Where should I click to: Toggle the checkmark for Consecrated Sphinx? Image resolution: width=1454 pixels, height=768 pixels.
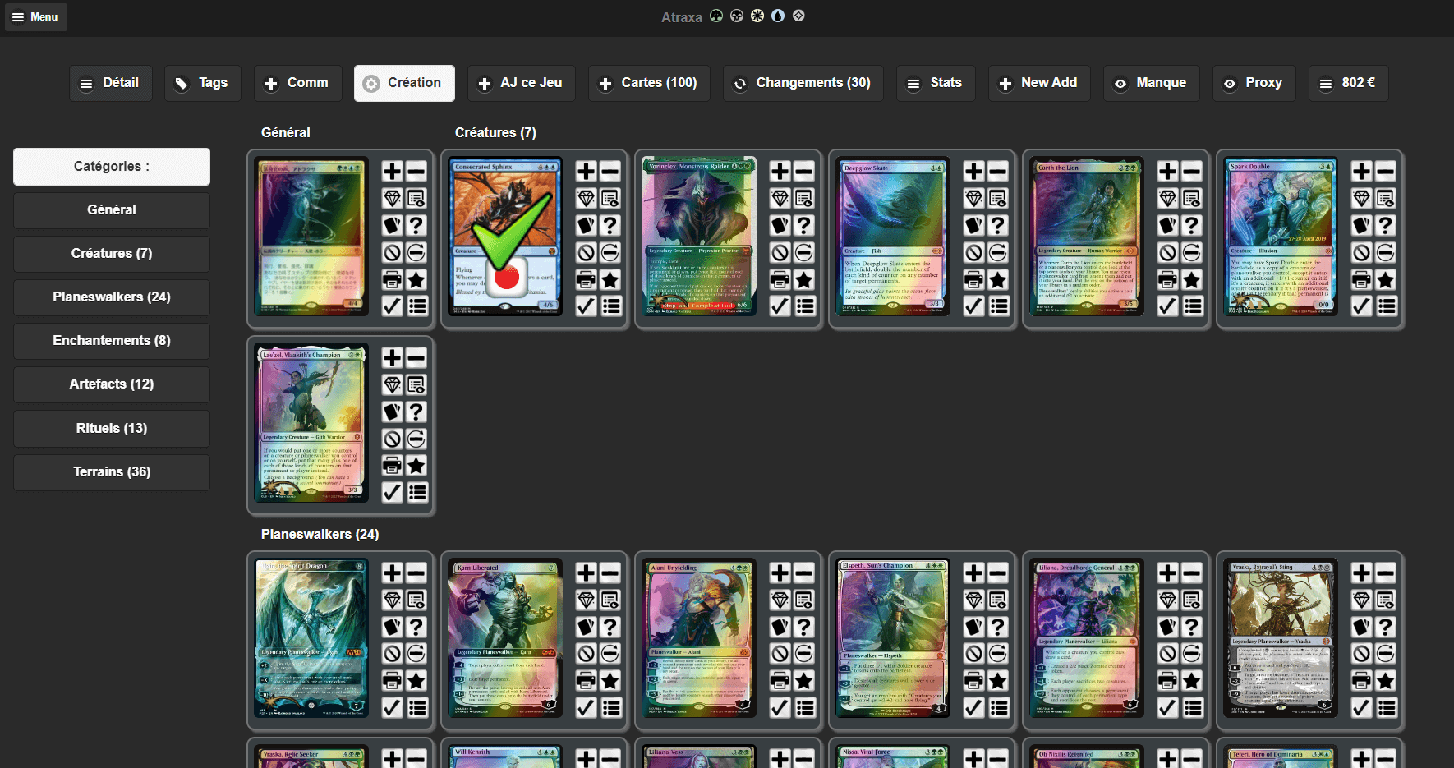586,306
